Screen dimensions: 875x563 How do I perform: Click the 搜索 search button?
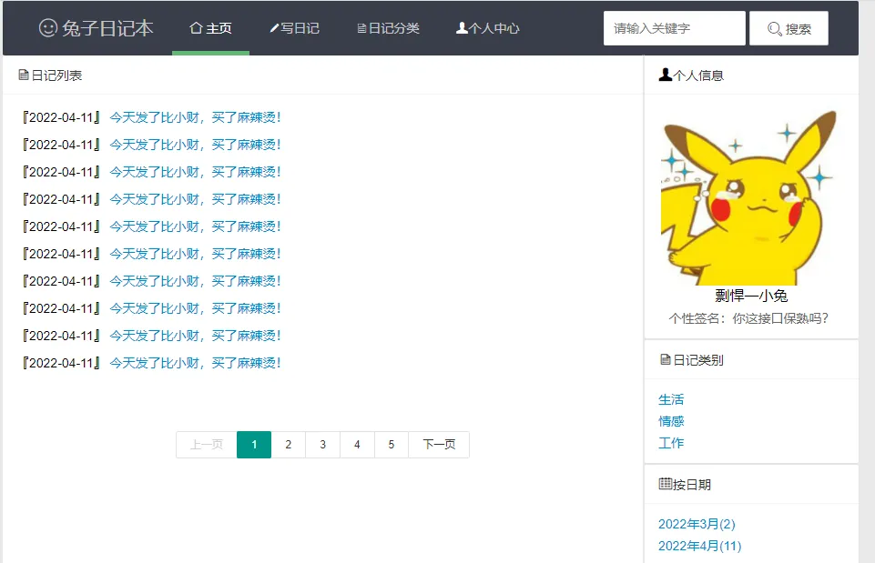pyautogui.click(x=789, y=28)
